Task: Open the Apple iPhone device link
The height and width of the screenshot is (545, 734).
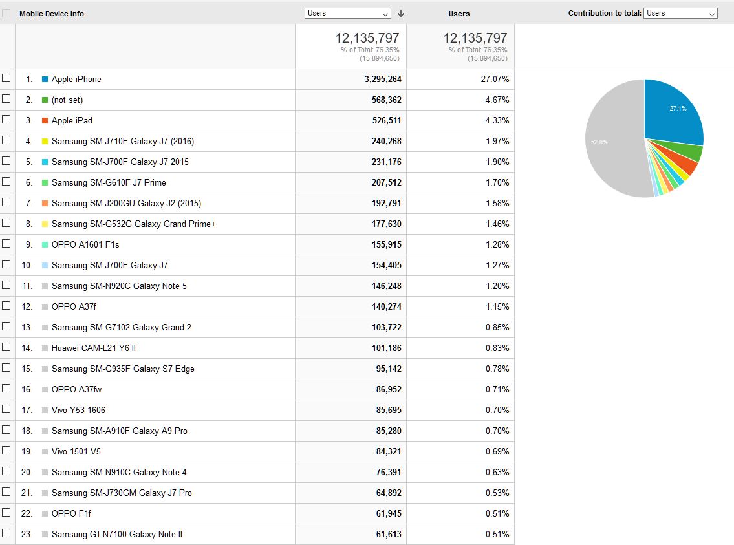Action: click(76, 79)
